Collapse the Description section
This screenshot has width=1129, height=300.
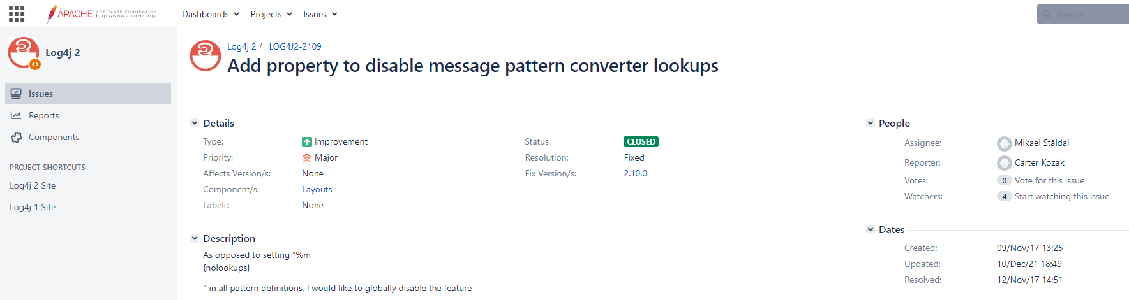pos(195,238)
